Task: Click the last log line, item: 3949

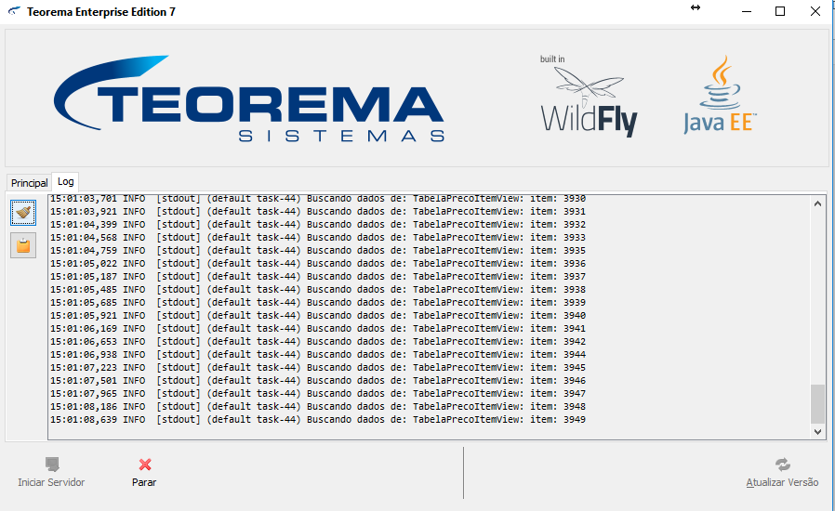Action: click(318, 420)
